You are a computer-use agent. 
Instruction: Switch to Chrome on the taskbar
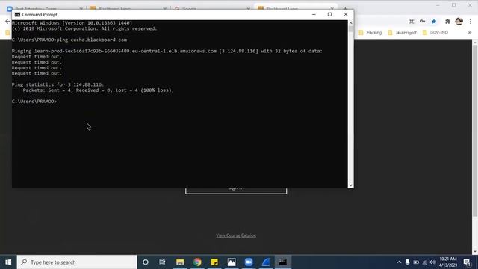point(197,262)
